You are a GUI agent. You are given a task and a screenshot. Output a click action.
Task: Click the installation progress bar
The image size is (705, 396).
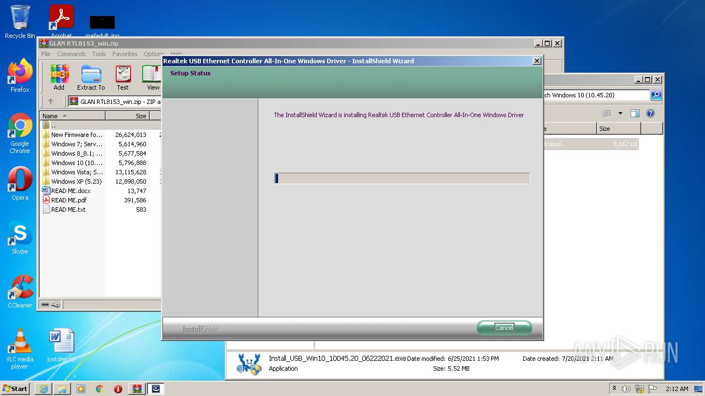402,178
